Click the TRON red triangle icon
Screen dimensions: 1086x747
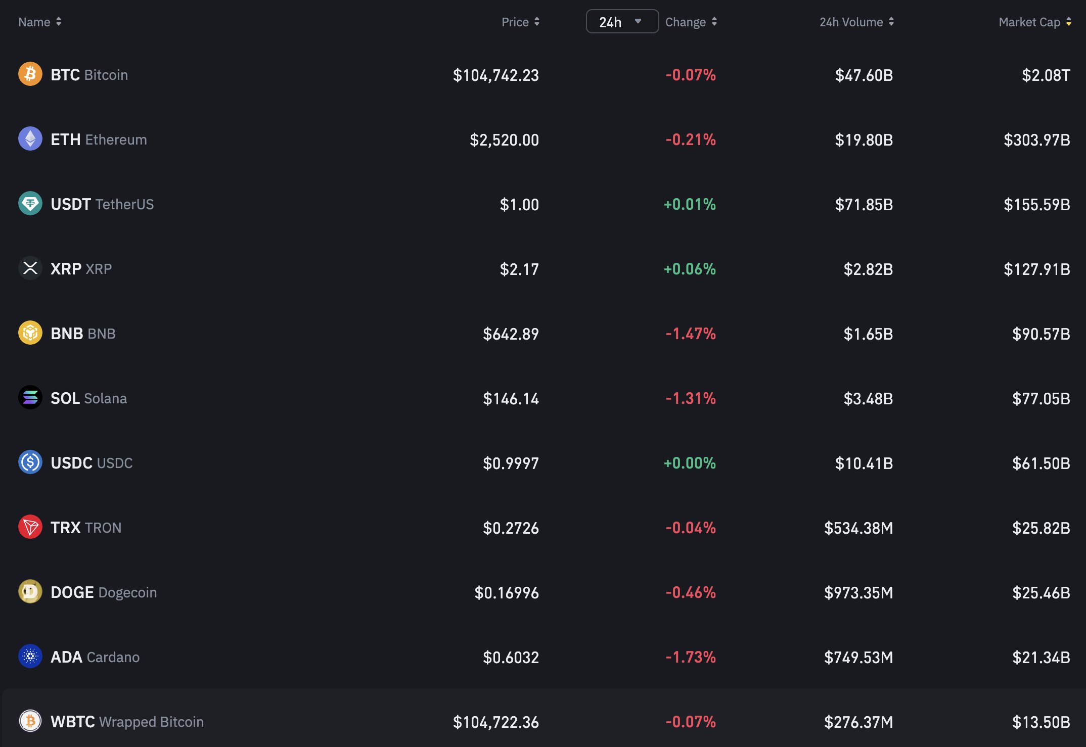(x=30, y=527)
